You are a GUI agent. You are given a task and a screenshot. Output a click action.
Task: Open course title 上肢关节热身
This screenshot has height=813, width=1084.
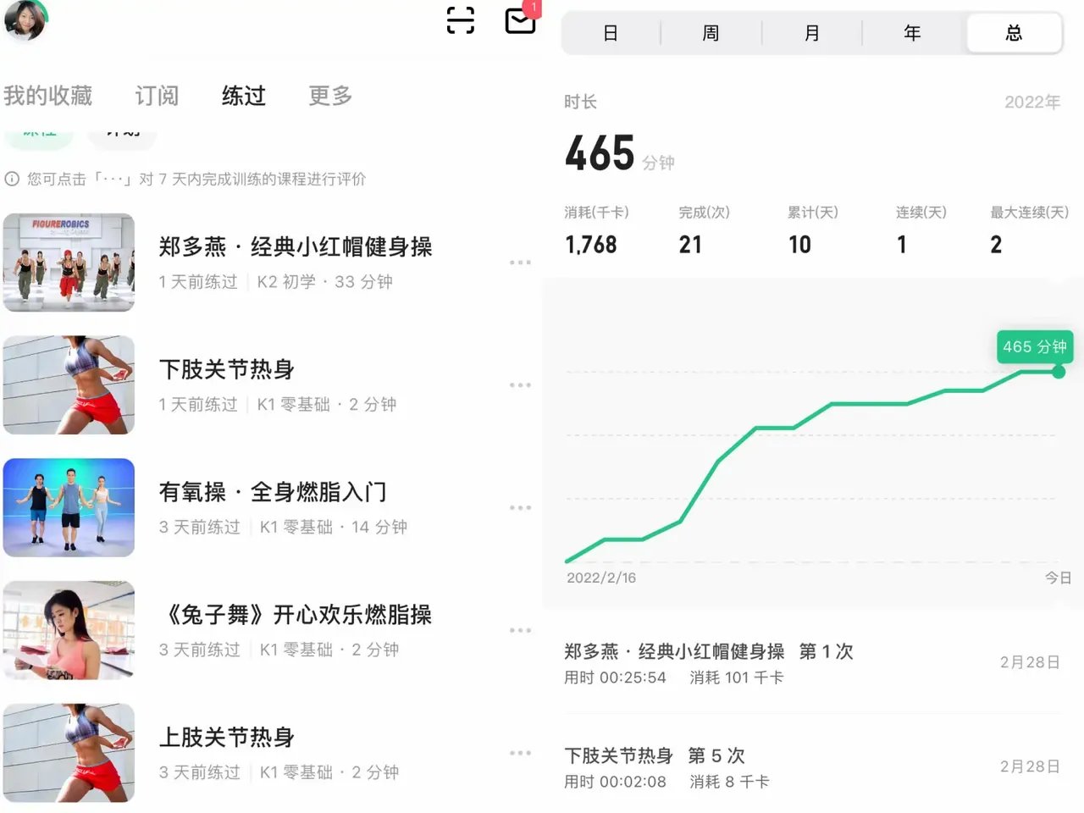click(227, 737)
